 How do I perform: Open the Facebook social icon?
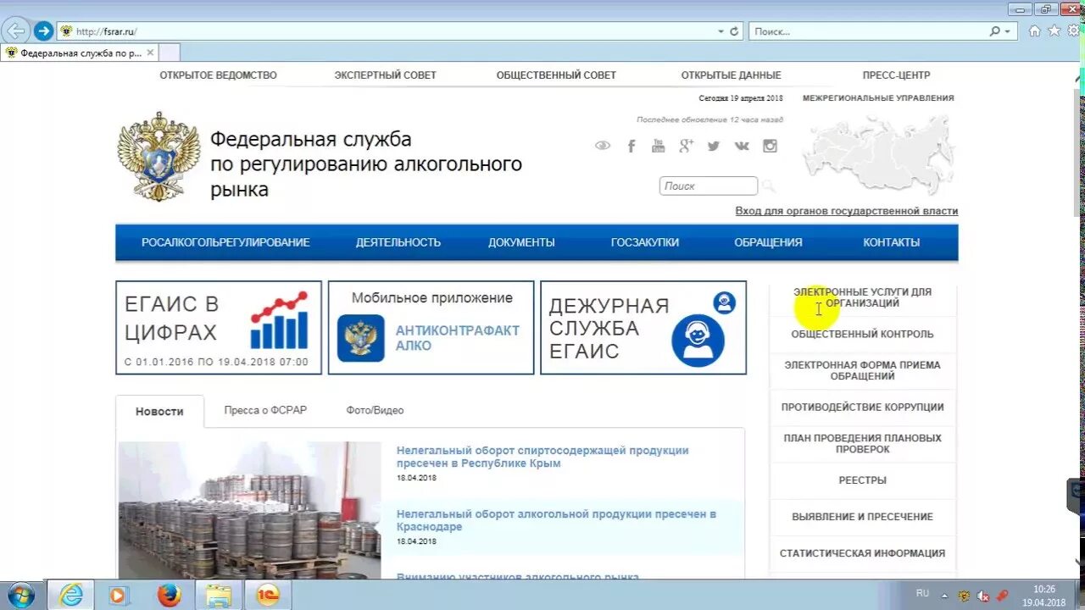[x=631, y=146]
